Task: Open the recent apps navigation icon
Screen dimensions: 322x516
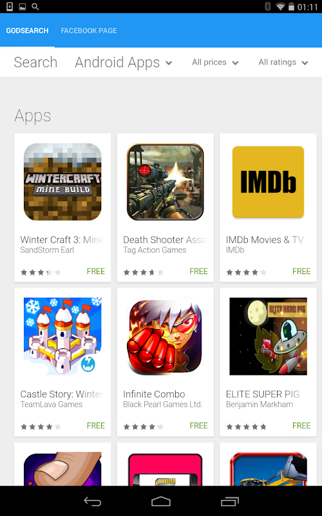Action: (x=230, y=501)
